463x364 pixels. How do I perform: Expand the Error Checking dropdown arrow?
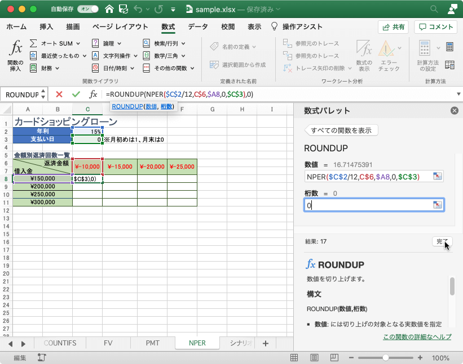pyautogui.click(x=399, y=48)
